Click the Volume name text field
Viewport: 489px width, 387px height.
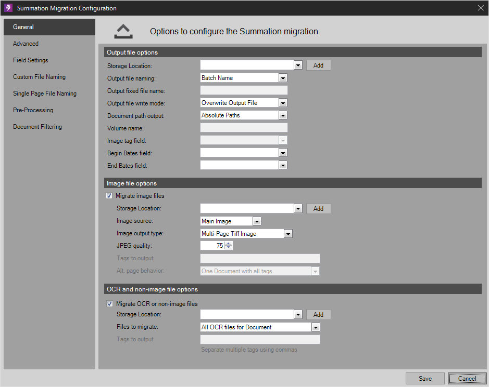(x=244, y=128)
